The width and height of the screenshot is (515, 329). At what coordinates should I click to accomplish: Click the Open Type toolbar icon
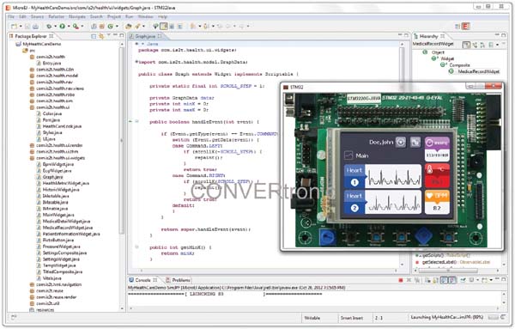click(129, 27)
